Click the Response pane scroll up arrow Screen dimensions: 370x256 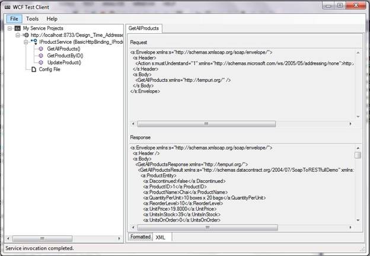358,148
